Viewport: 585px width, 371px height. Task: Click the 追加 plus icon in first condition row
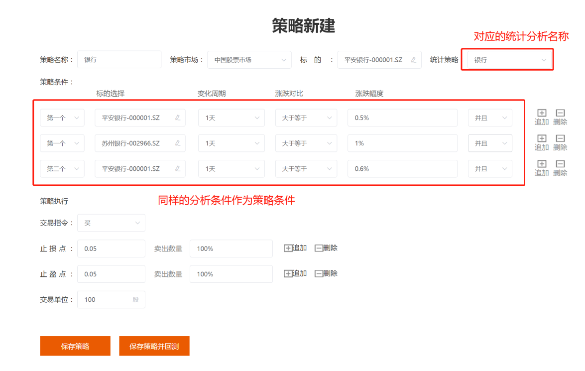[542, 114]
